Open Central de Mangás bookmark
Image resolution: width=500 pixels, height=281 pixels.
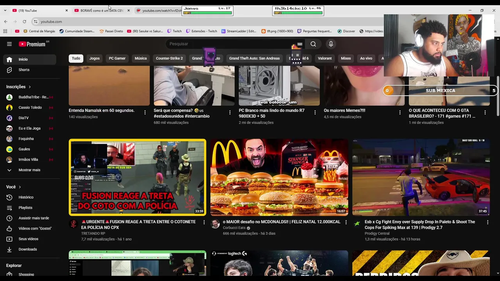39,31
